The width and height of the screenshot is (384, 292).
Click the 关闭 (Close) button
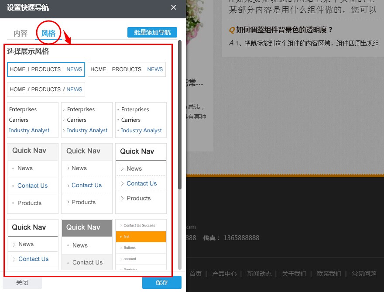(x=22, y=282)
